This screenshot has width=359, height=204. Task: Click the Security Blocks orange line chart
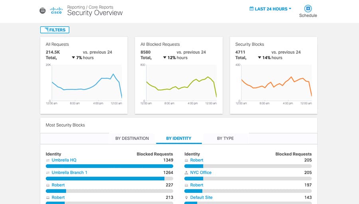click(x=276, y=83)
